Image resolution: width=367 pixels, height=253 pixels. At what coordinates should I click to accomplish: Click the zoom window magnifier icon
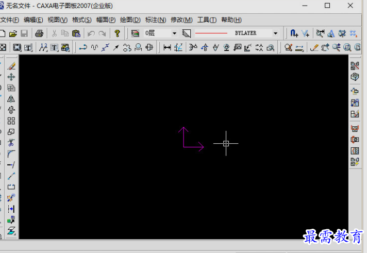(x=347, y=47)
